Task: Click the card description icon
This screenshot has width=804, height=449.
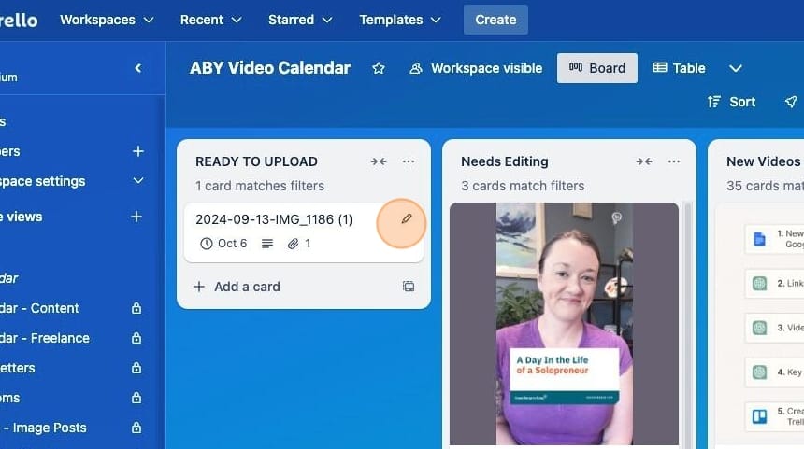Action: coord(267,244)
